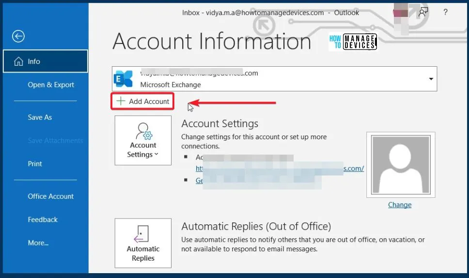
Task: Click the Account Settings person-gear icon
Action: (x=144, y=131)
